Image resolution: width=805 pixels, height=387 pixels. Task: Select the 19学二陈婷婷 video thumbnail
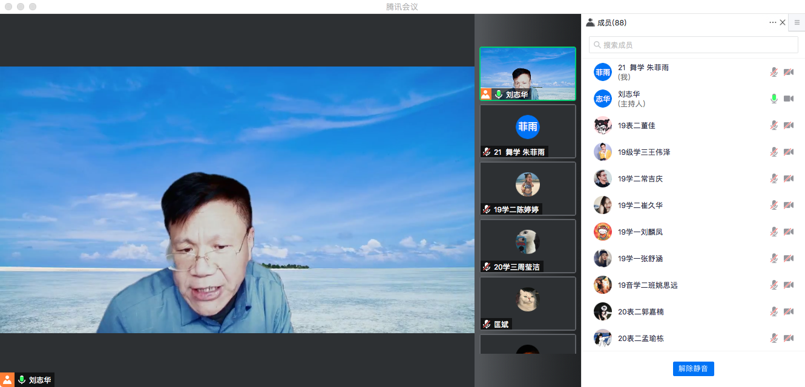point(527,189)
